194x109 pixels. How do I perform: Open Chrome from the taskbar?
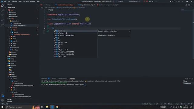click(x=57, y=107)
